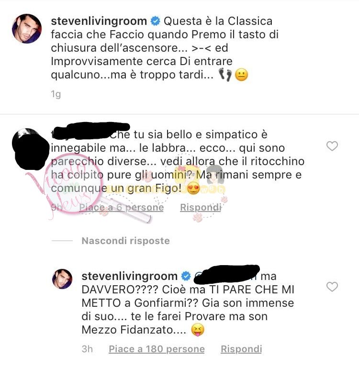Open stevenlivingroom username in the caption
Image resolution: width=359 pixels, height=369 pixels.
[99, 21]
